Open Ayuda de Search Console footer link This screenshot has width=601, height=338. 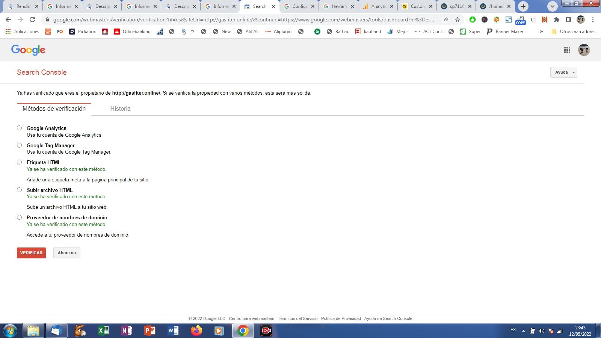coord(388,318)
